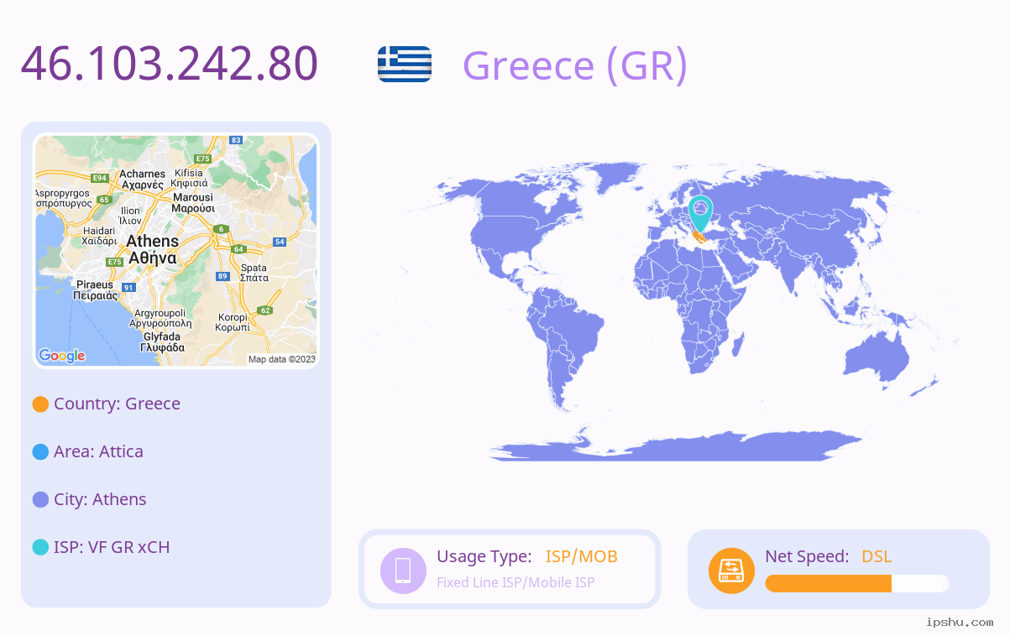This screenshot has height=636, width=1010.
Task: Click the Map data ©2023 attribution
Action: coord(281,359)
